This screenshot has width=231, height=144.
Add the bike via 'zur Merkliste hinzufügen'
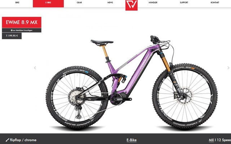click(22, 30)
